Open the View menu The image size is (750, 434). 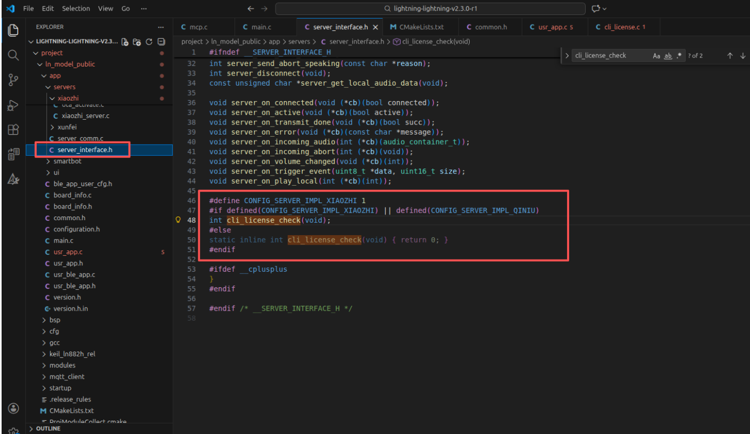point(105,9)
